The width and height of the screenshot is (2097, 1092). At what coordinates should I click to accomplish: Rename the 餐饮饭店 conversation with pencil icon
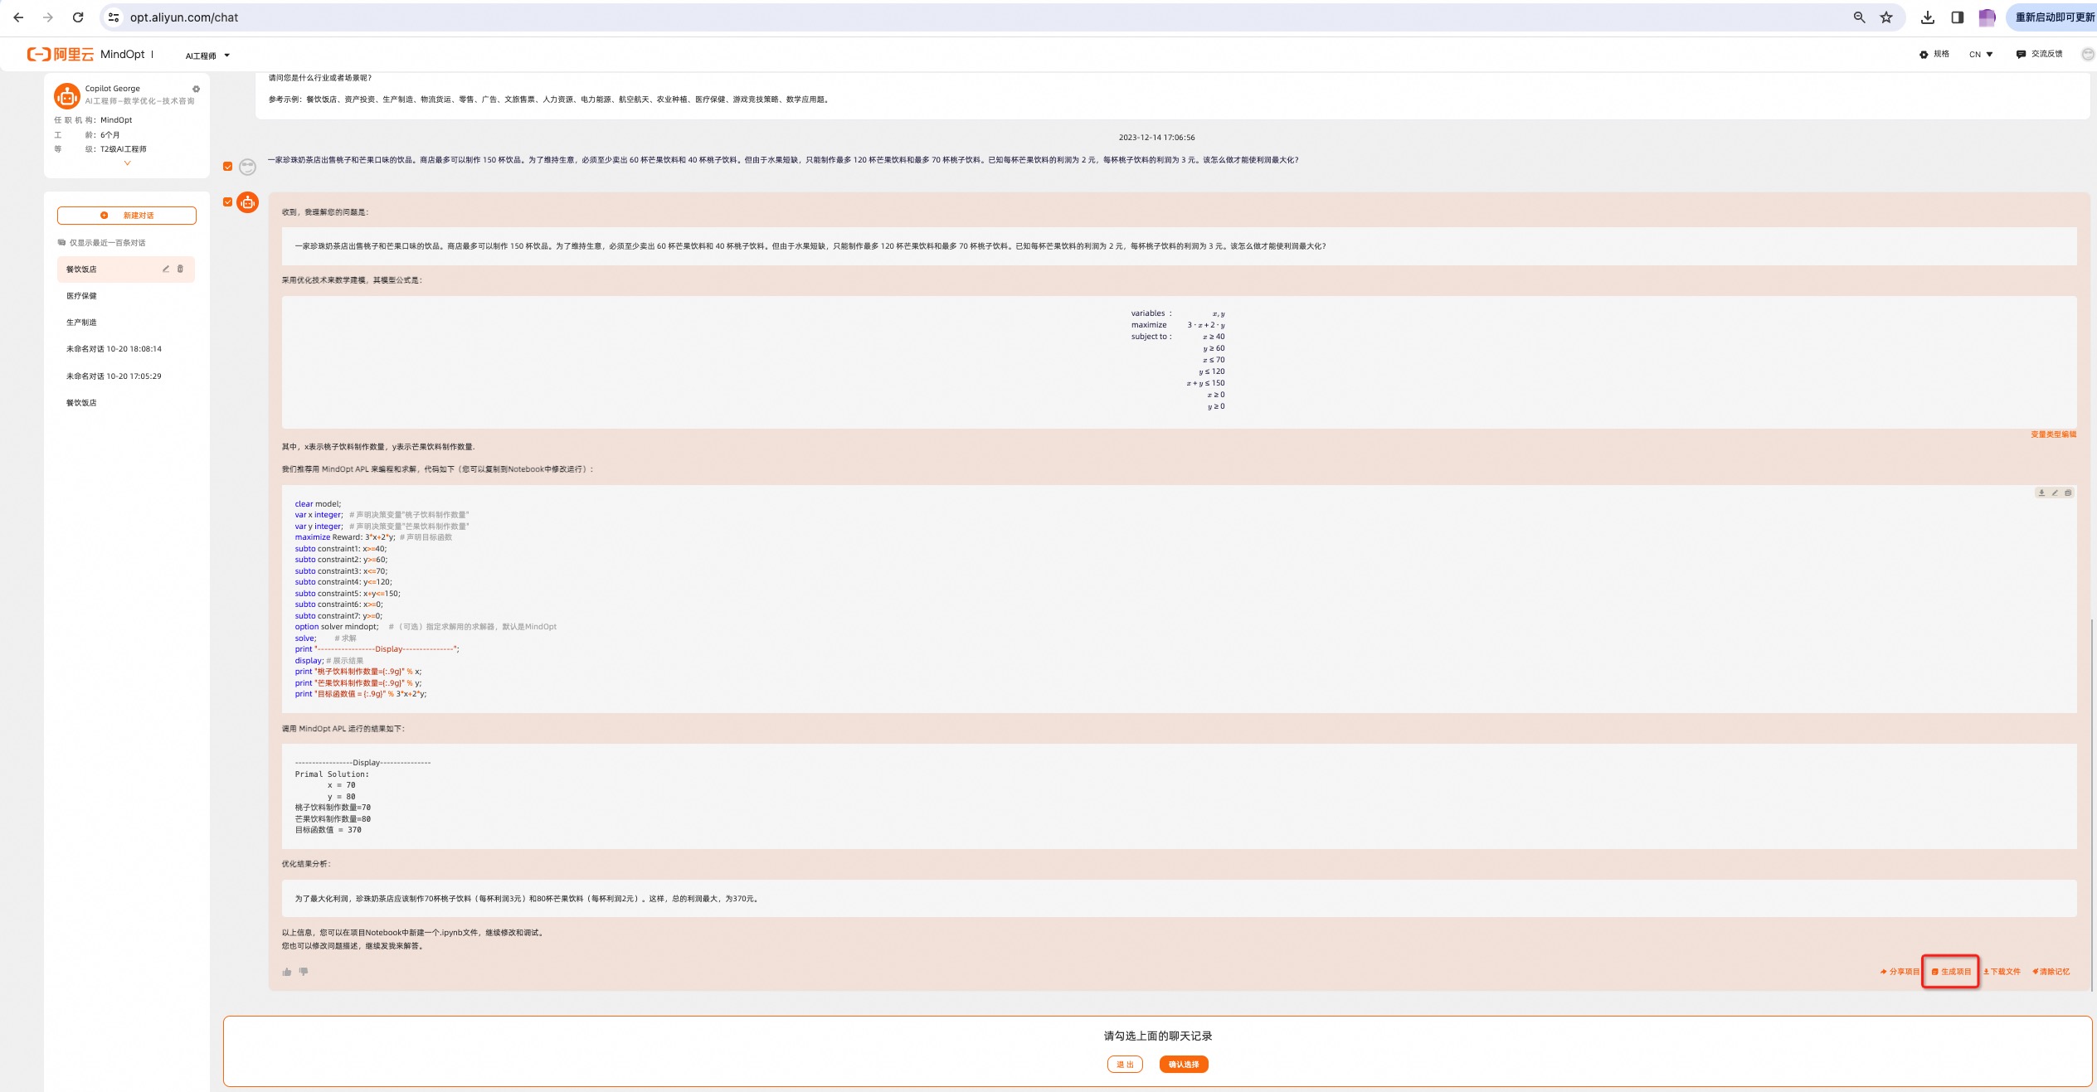166,269
